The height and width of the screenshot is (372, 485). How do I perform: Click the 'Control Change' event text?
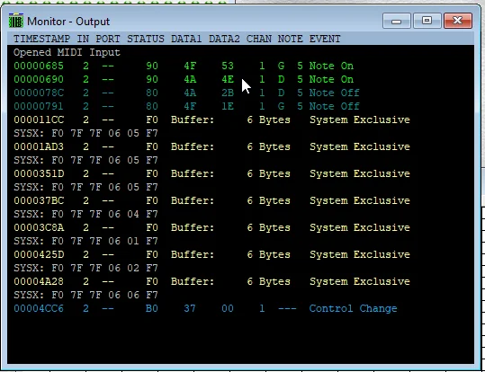point(354,308)
